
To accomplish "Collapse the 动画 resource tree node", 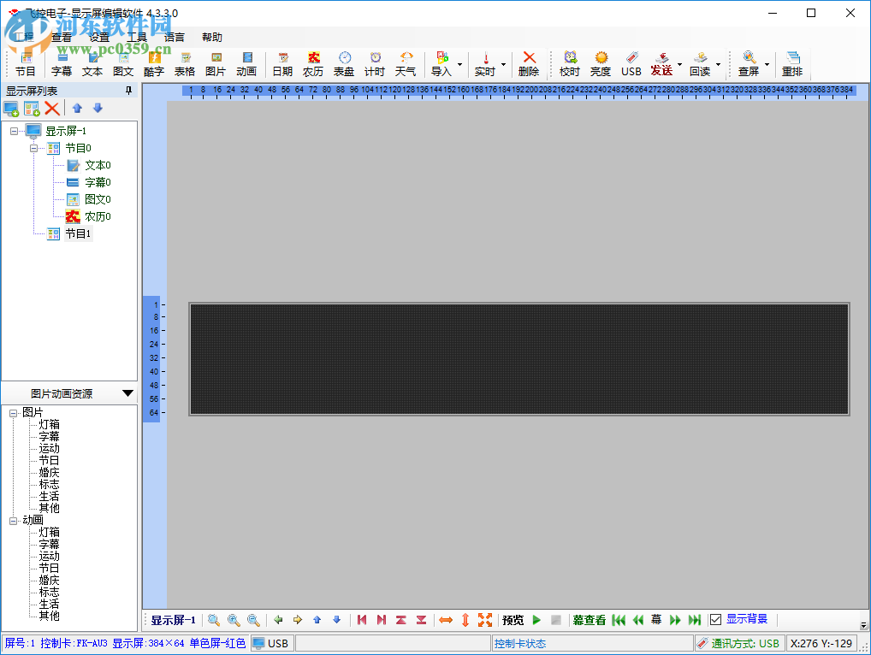I will tap(14, 521).
